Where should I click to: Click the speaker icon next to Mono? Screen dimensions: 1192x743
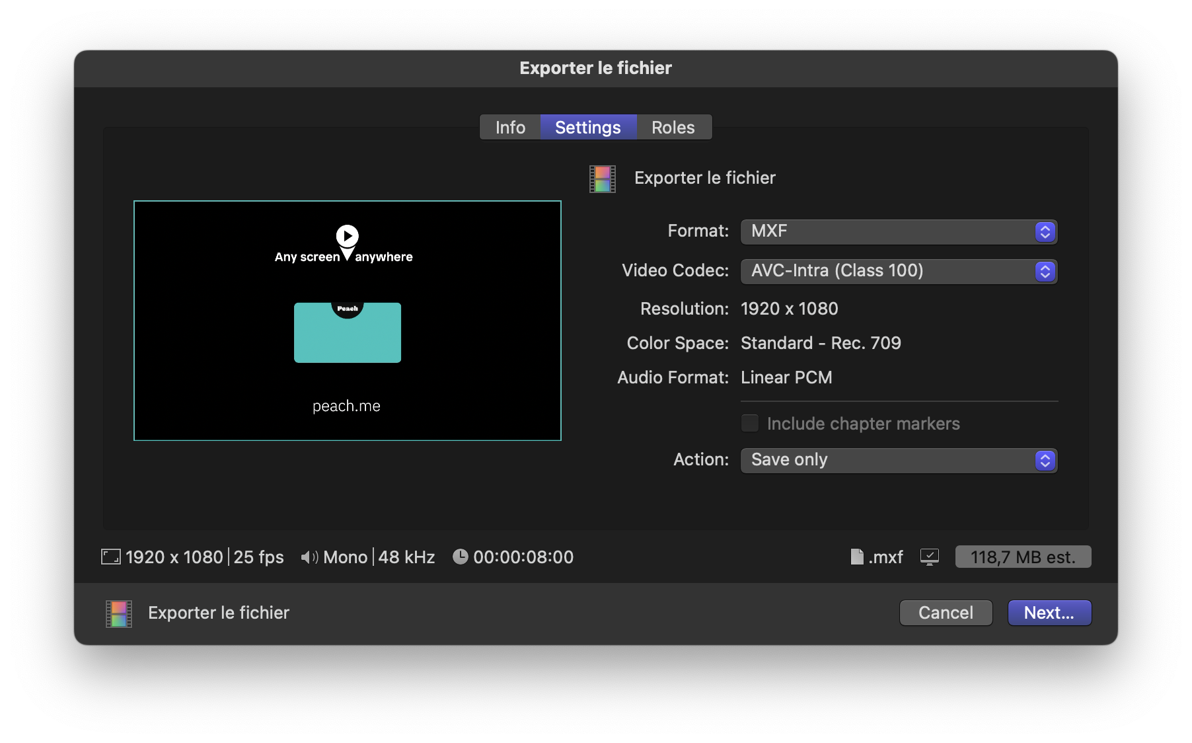pos(309,557)
